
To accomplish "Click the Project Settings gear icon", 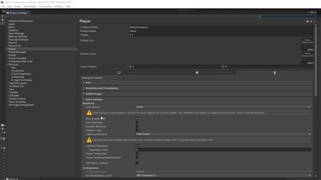I will (8, 13).
